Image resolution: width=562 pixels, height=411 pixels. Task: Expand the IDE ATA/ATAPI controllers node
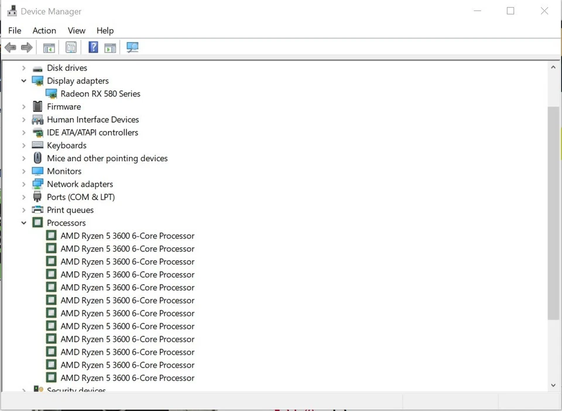[x=23, y=133]
